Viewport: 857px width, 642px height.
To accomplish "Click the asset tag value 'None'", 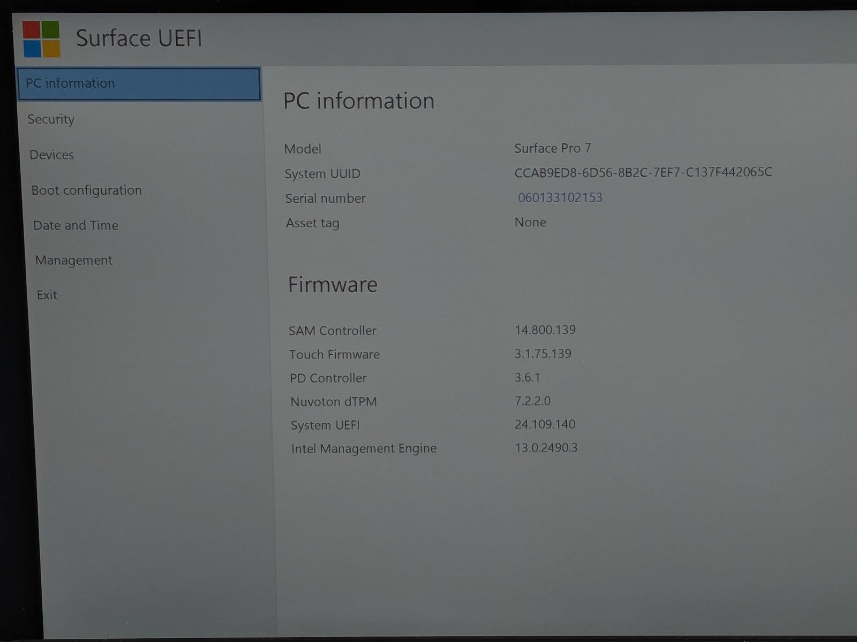I will point(530,223).
